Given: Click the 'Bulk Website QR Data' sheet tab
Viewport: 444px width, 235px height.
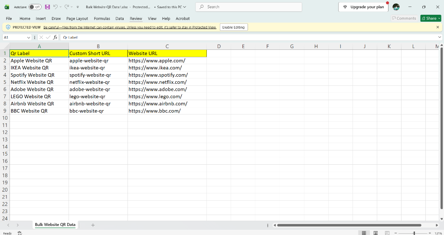Looking at the screenshot, I should 55,225.
